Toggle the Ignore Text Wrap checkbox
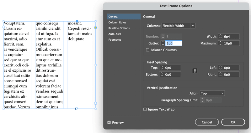Viewport: 251px width, 133px height. coord(145,109)
